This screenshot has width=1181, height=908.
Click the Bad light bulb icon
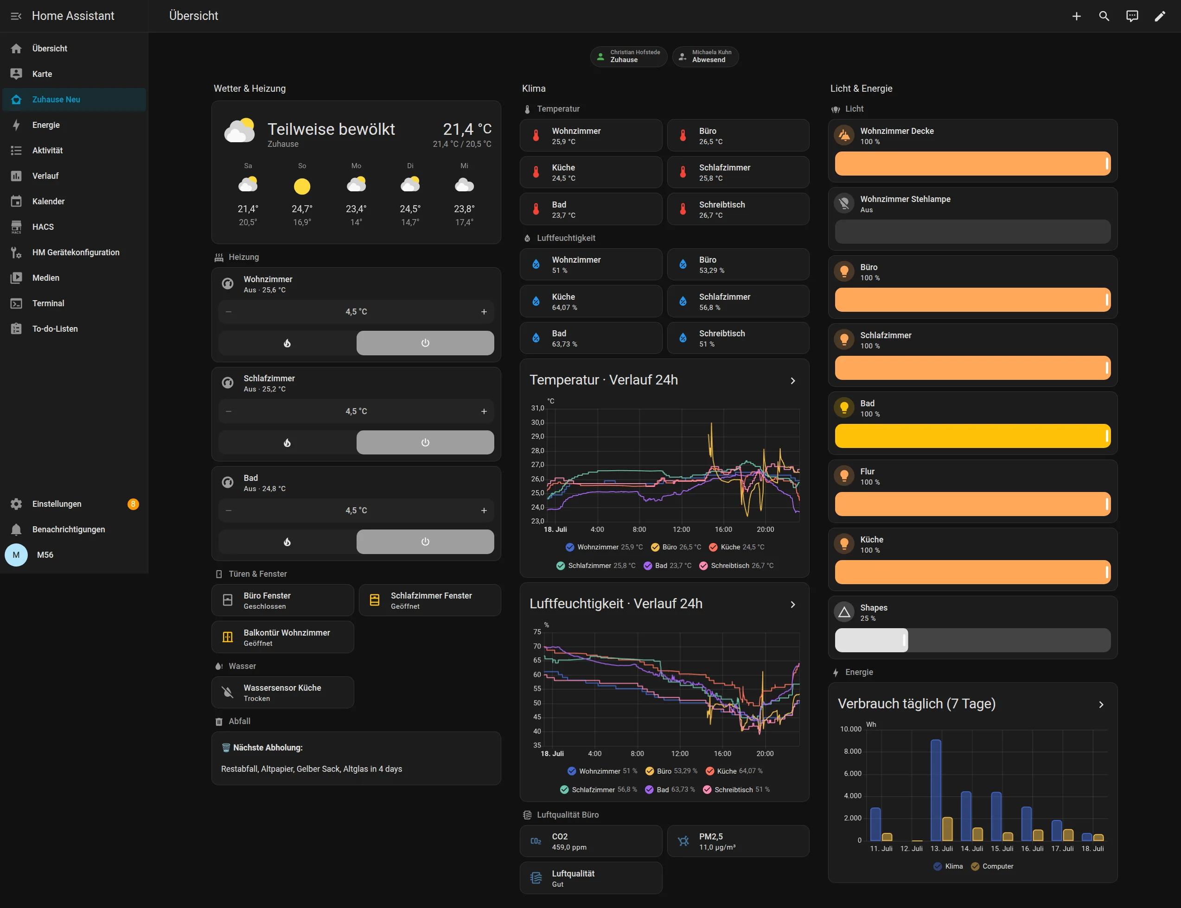tap(843, 408)
